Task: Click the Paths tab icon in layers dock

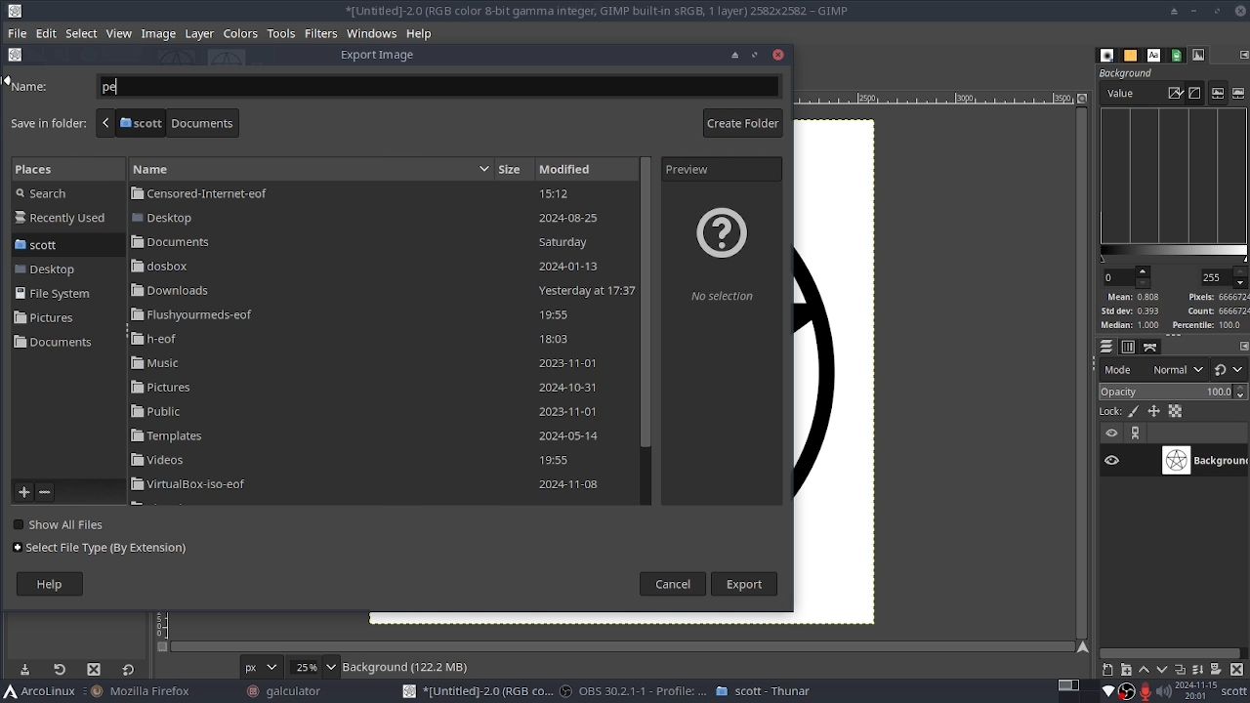Action: [x=1150, y=348]
